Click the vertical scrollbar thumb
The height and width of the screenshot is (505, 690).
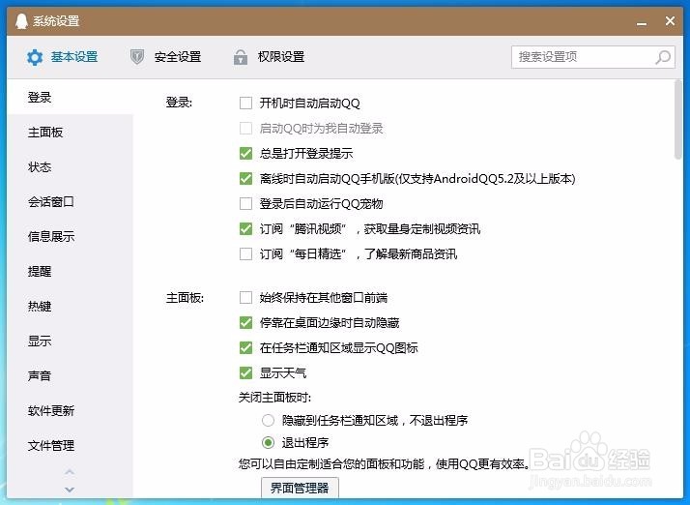tap(678, 119)
